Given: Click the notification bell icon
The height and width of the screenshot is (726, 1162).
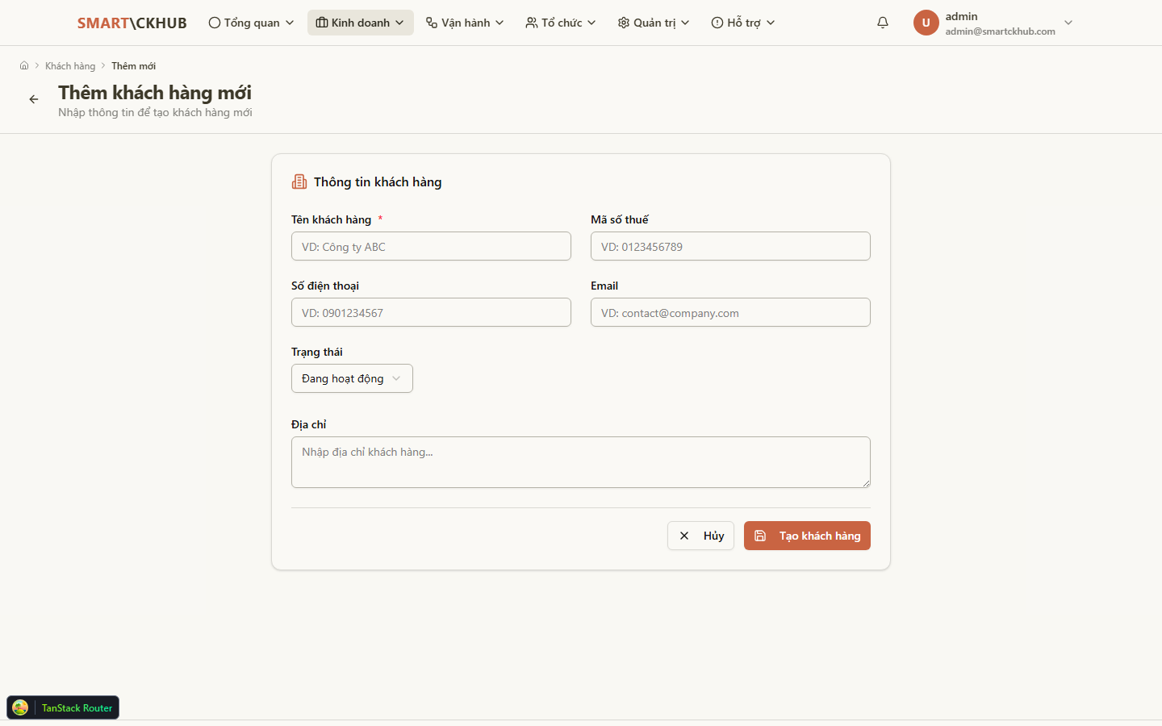Looking at the screenshot, I should pos(883,23).
